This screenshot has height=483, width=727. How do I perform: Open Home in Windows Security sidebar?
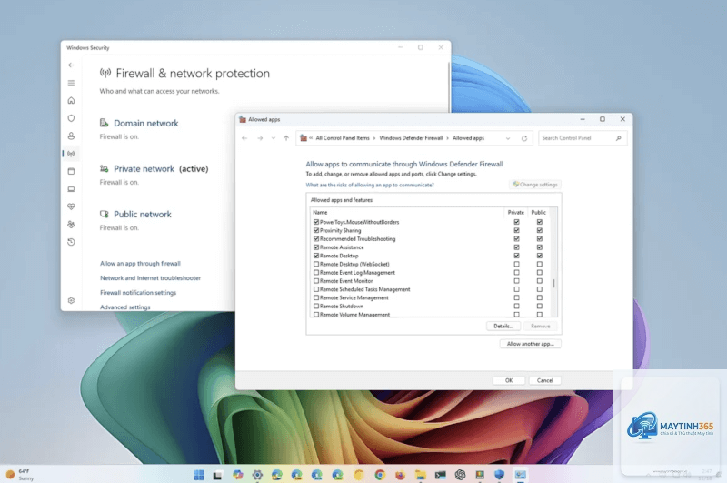click(x=71, y=101)
